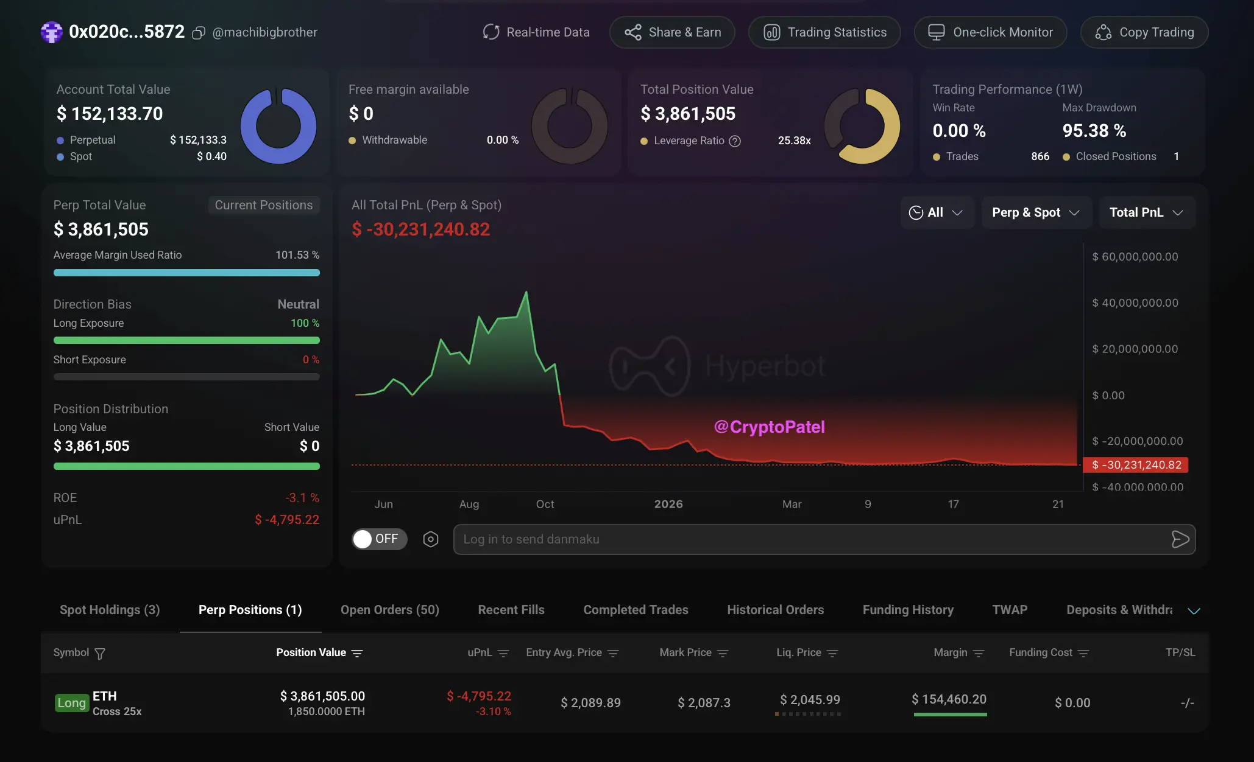The height and width of the screenshot is (762, 1254).
Task: Sort by the Liq. Price column icon
Action: point(832,653)
